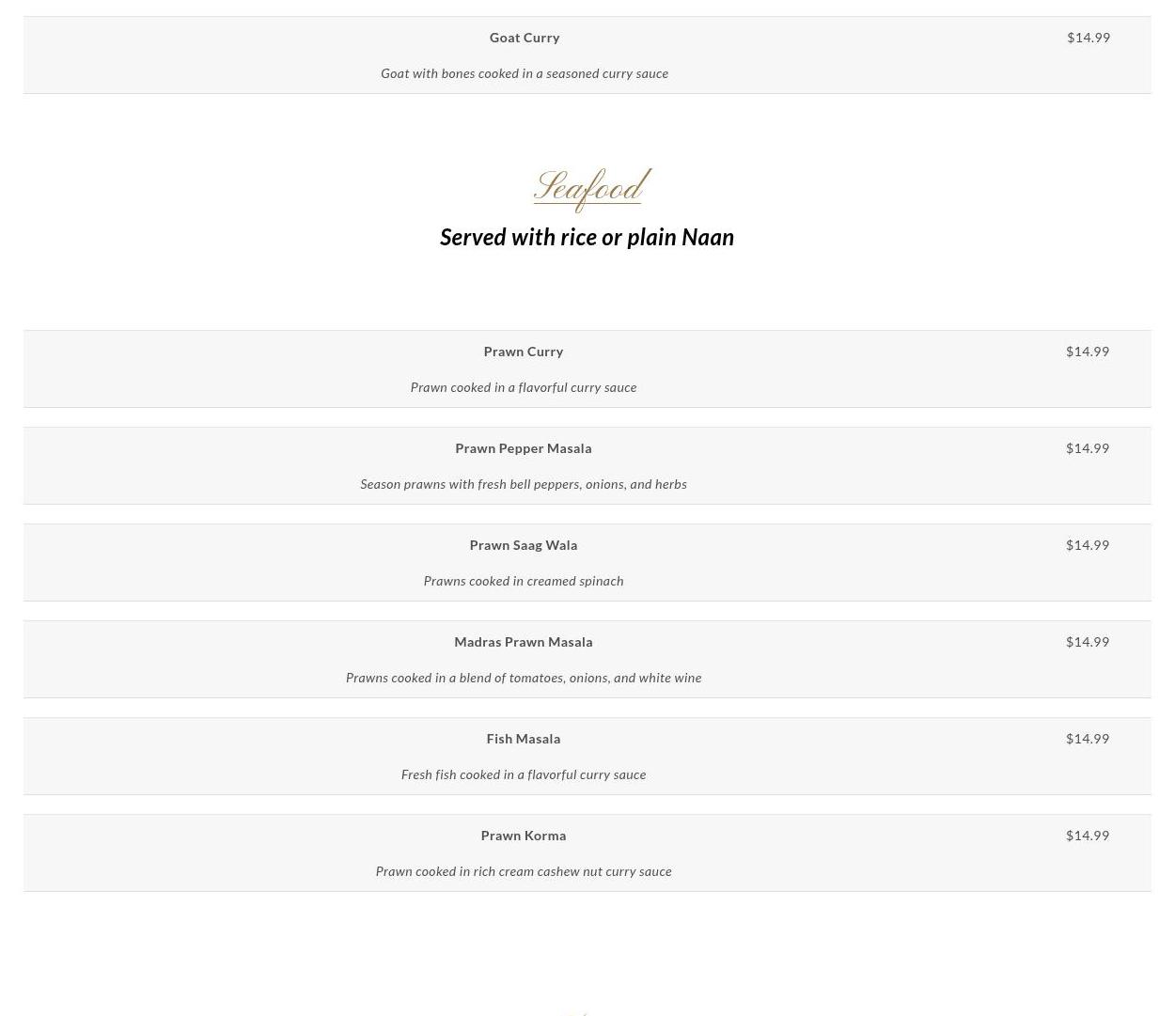The image size is (1175, 1016).
Task: Click the Fish Masala $14.99 price
Action: click(1088, 739)
